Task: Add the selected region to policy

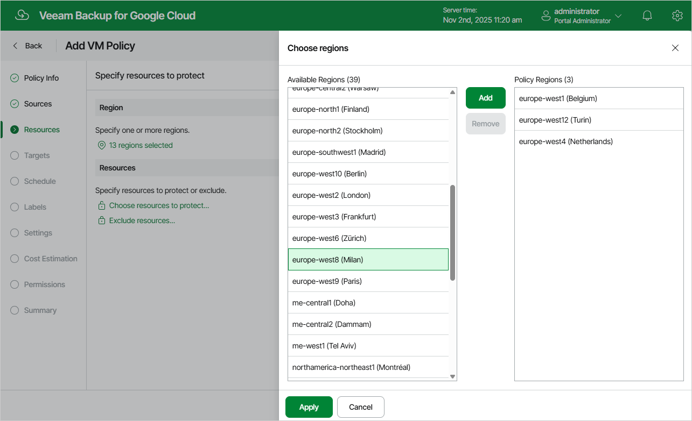Action: [486, 98]
